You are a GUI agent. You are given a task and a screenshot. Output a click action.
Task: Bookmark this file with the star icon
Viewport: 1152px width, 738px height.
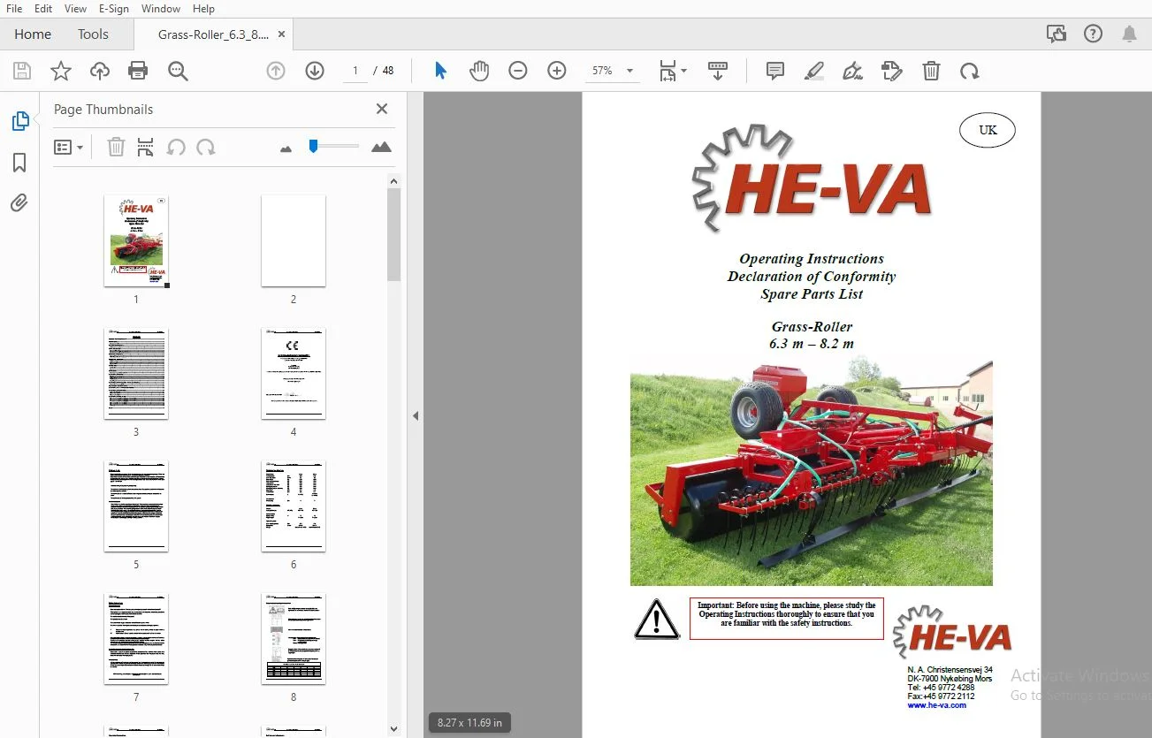coord(61,71)
